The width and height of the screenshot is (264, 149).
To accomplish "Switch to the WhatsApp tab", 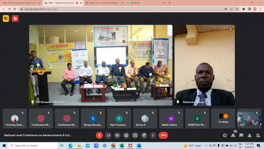I will 145,3.
